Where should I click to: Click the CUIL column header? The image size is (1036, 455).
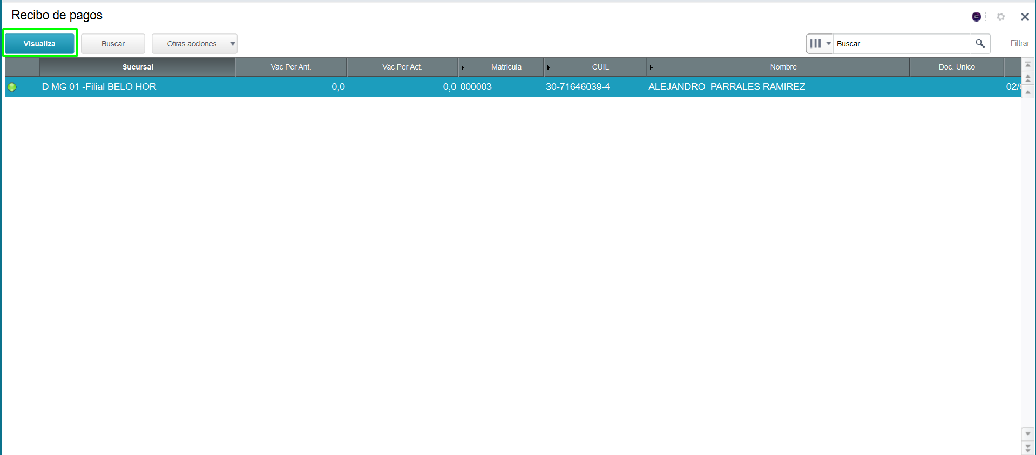(x=595, y=67)
